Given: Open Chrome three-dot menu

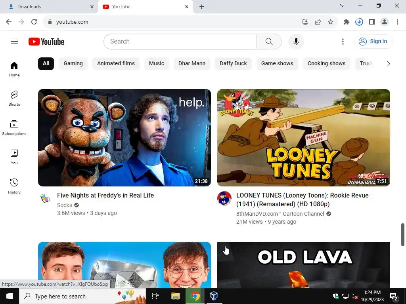Looking at the screenshot, I should [397, 22].
